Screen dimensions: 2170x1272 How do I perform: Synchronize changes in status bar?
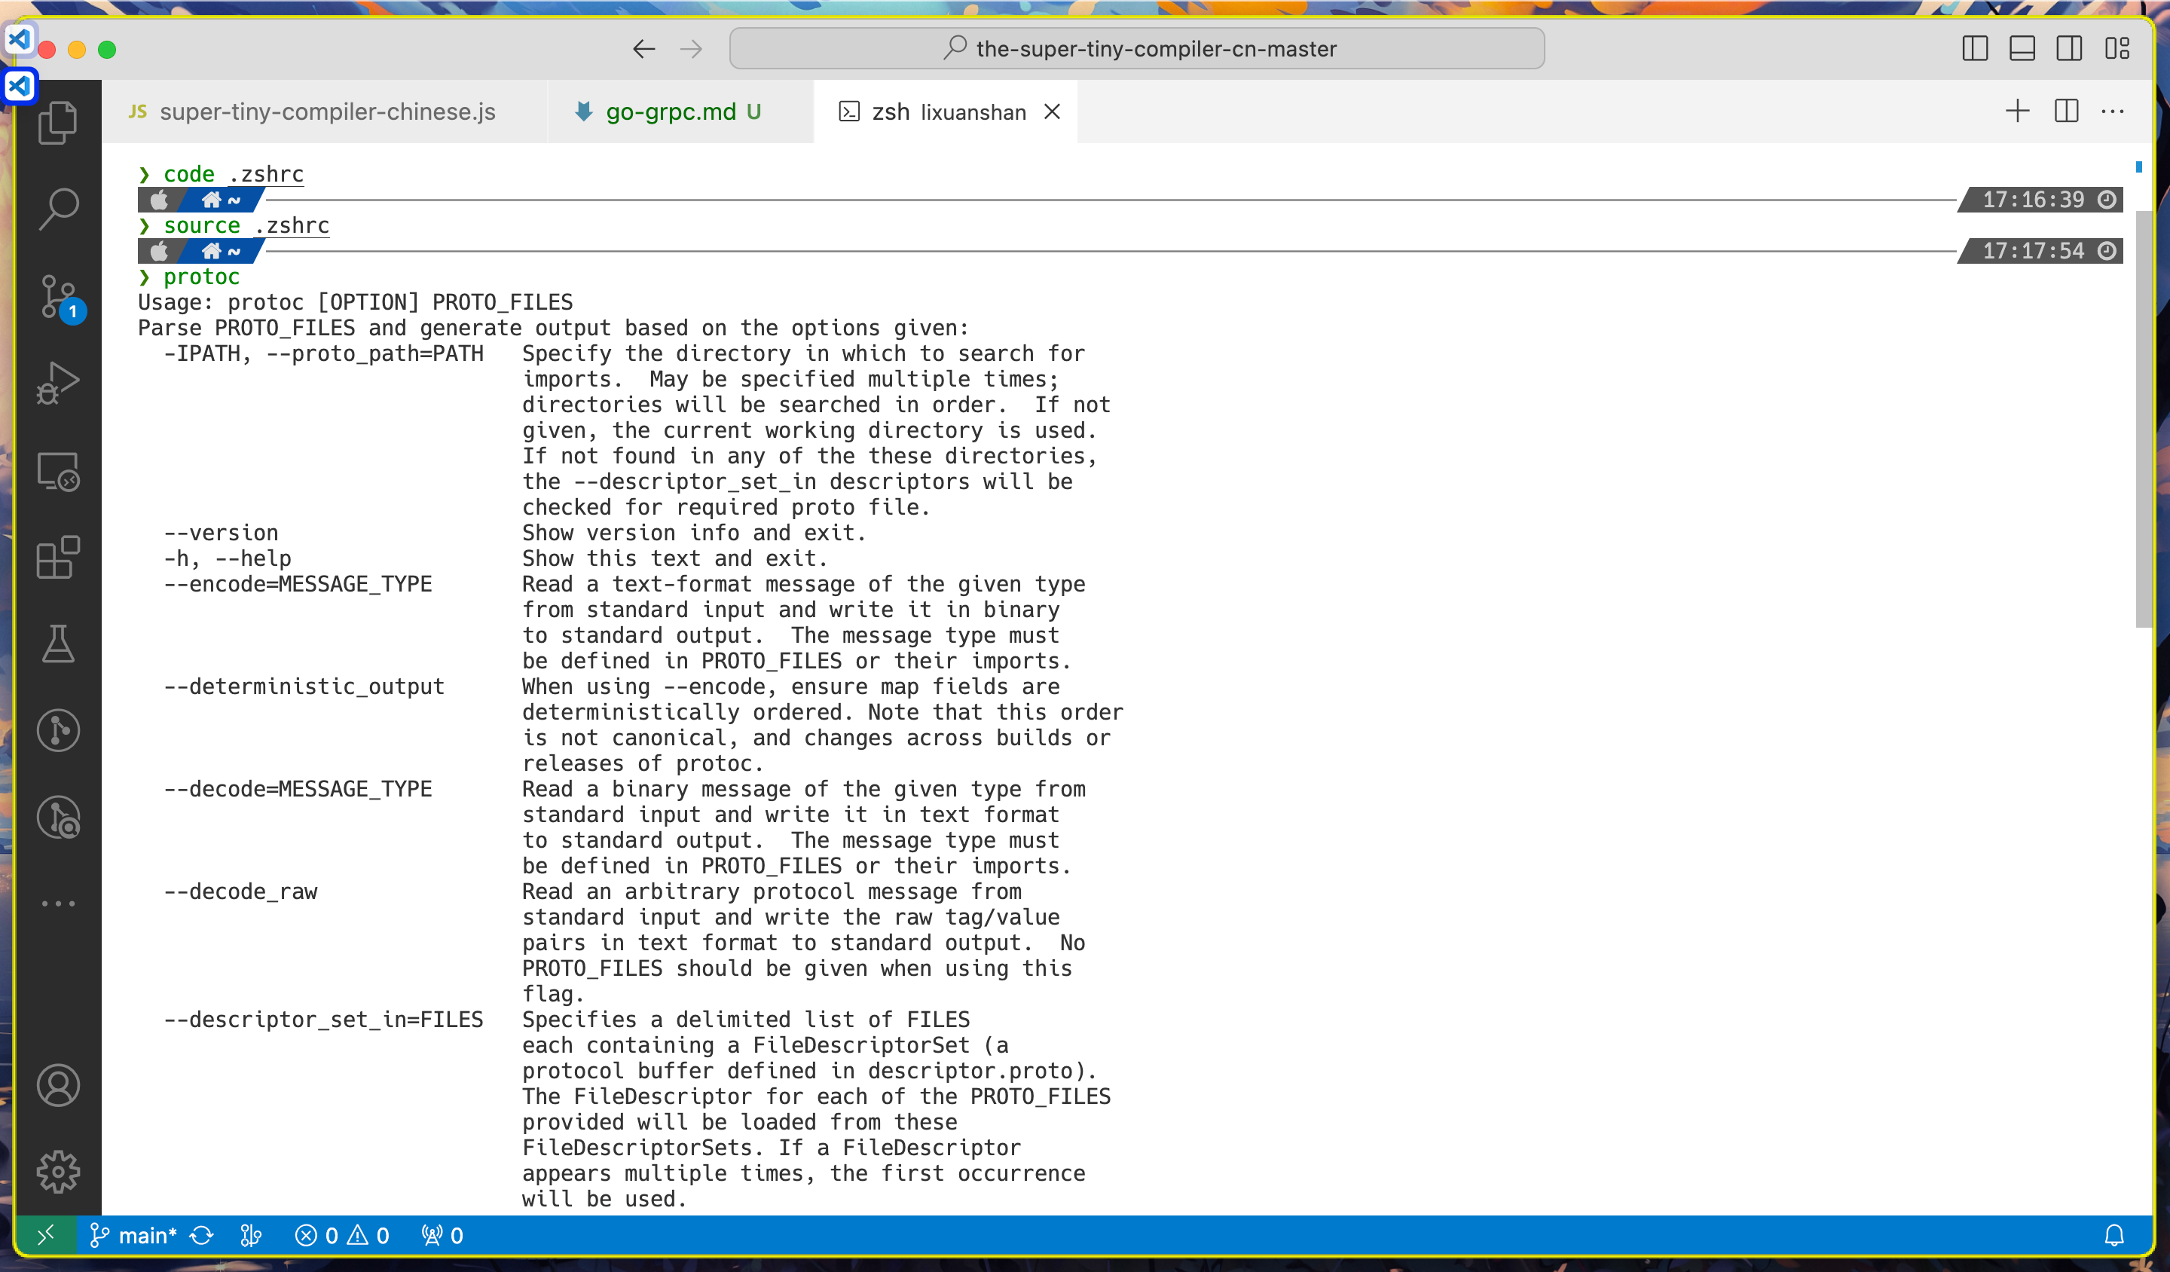pos(201,1235)
